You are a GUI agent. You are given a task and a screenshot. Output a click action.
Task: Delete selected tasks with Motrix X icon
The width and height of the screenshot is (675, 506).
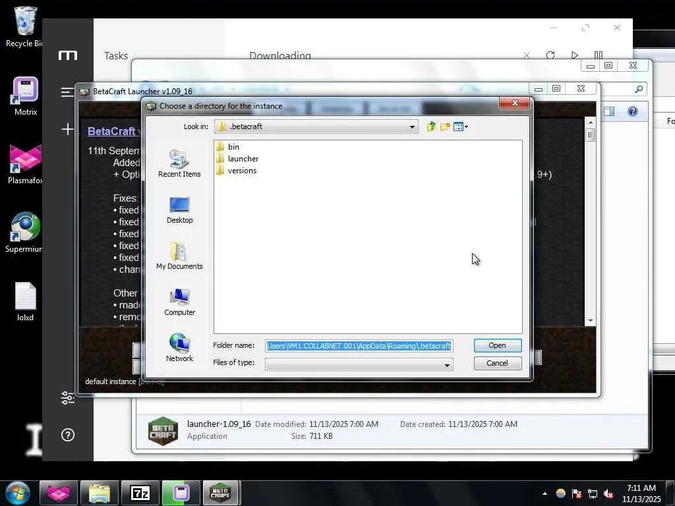coord(526,55)
